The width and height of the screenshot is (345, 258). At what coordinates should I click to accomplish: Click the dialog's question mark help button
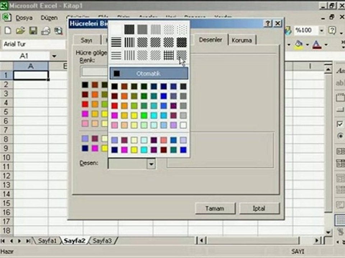pyautogui.click(x=268, y=23)
